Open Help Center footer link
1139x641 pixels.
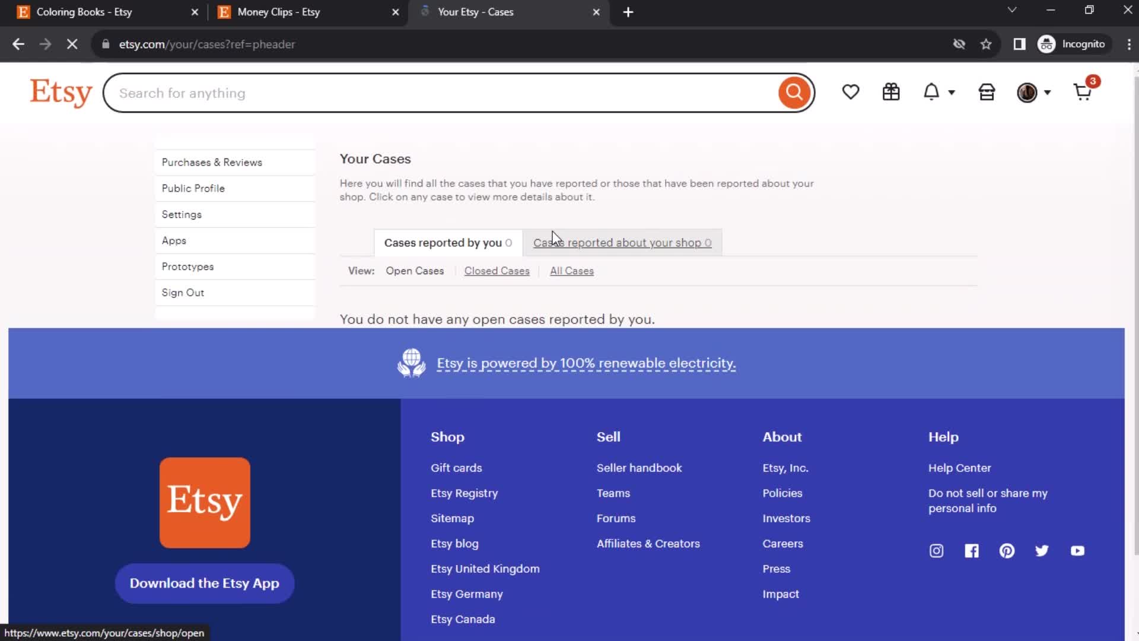click(x=959, y=468)
